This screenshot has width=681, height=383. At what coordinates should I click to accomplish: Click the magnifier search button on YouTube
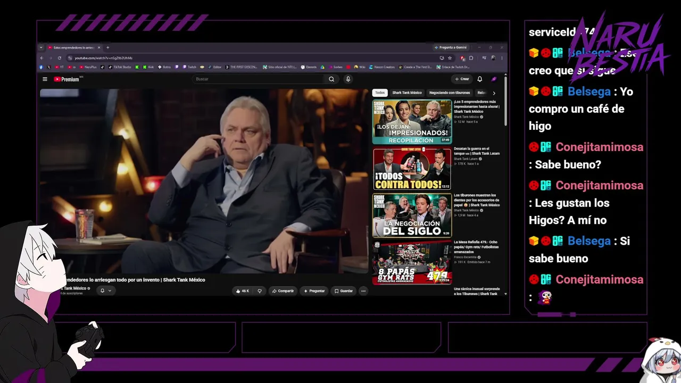coord(331,79)
